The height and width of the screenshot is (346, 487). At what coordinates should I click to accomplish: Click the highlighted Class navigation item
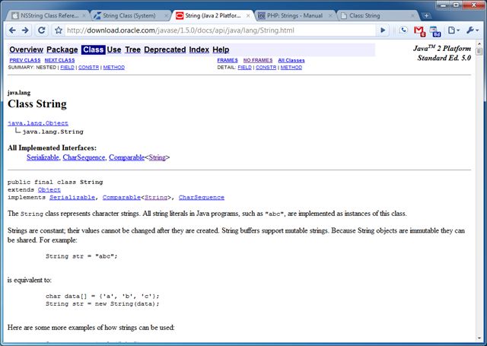click(x=93, y=49)
